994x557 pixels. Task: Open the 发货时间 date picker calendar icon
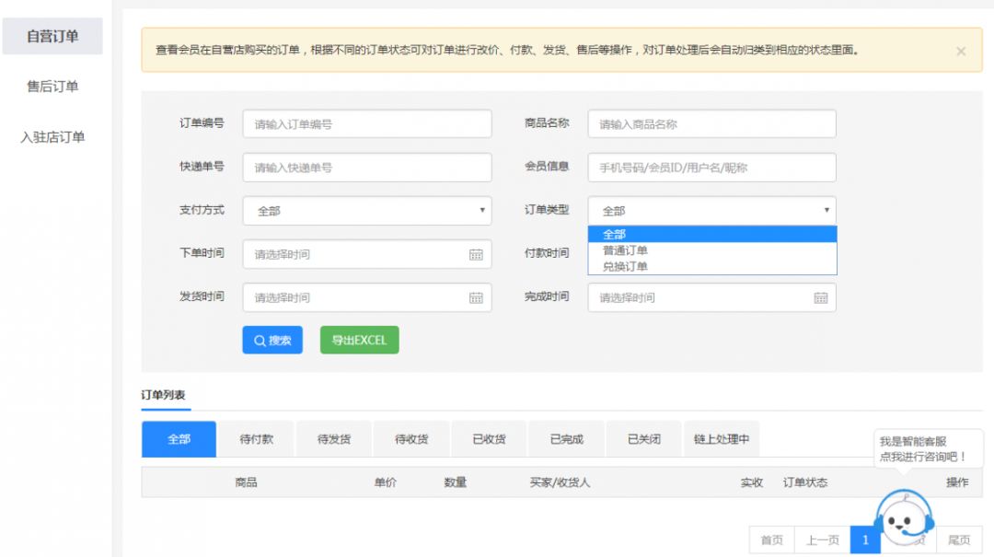(476, 297)
